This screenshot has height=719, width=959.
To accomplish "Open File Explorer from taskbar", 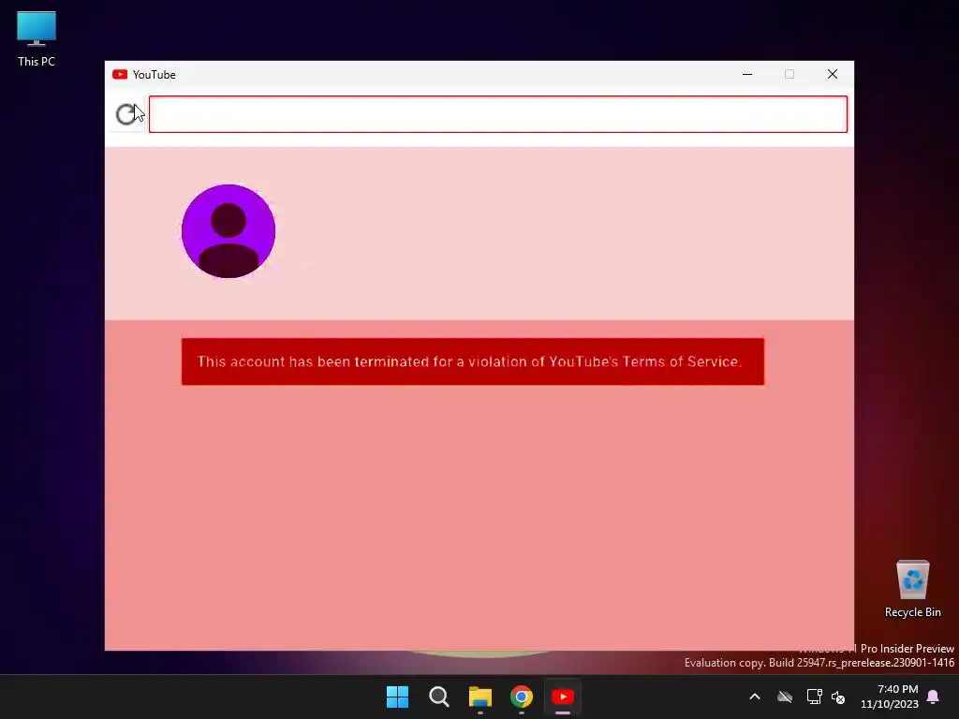I will (x=480, y=697).
